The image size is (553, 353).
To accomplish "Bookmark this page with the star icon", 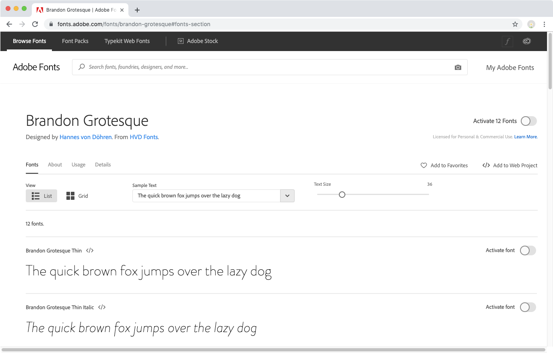I will [515, 24].
